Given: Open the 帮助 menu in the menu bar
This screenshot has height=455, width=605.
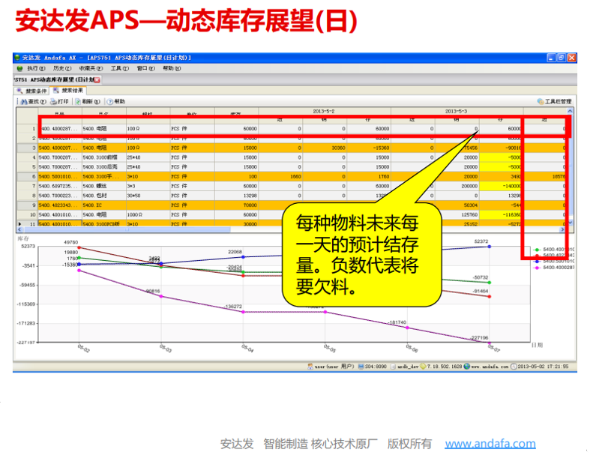Looking at the screenshot, I should [x=172, y=69].
